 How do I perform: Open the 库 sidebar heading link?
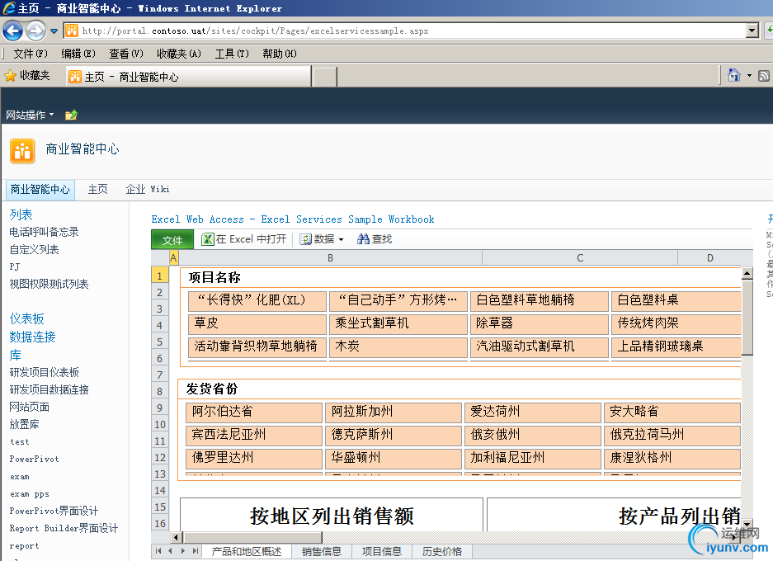[x=16, y=355]
